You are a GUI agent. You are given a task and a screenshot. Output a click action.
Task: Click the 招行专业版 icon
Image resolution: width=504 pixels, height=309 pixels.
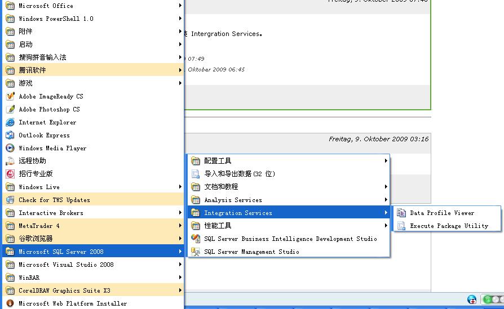10,174
